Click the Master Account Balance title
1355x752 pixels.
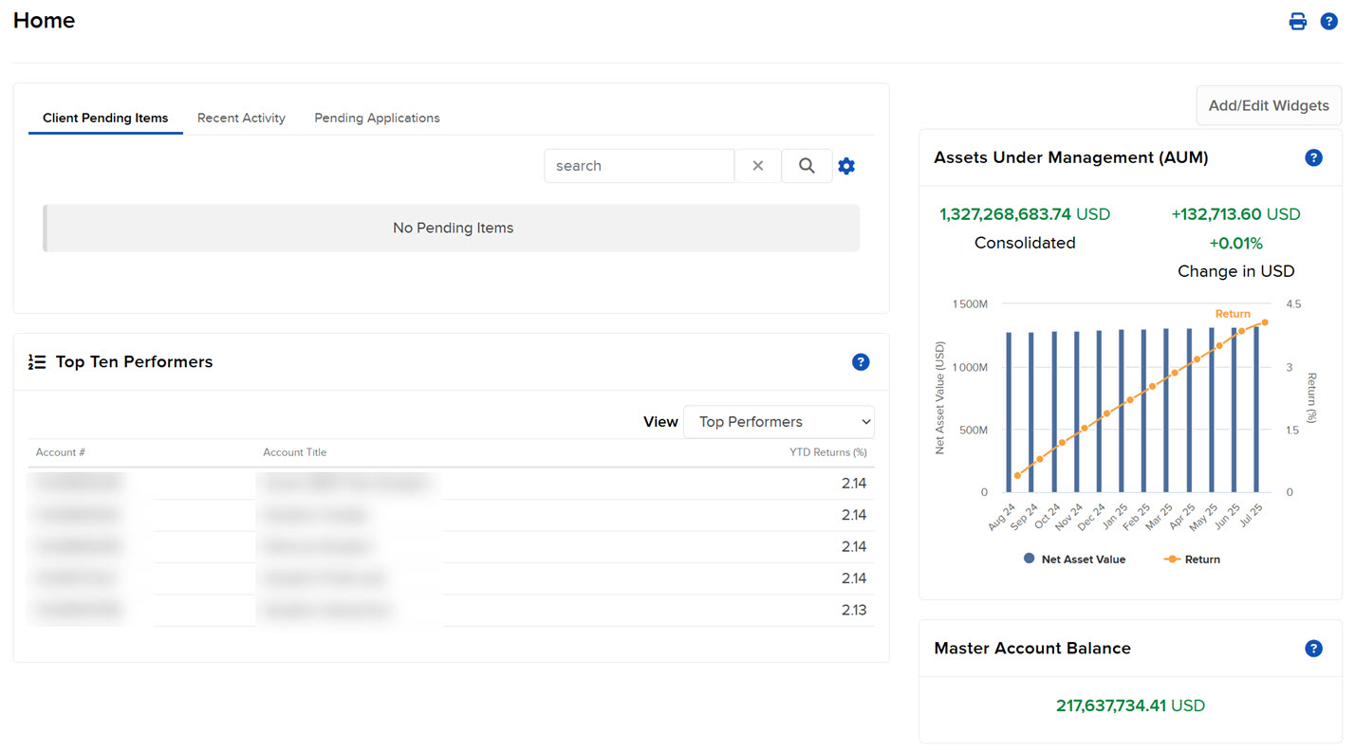point(1032,649)
